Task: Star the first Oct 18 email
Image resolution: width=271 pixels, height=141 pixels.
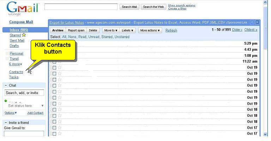Action: pos(59,110)
